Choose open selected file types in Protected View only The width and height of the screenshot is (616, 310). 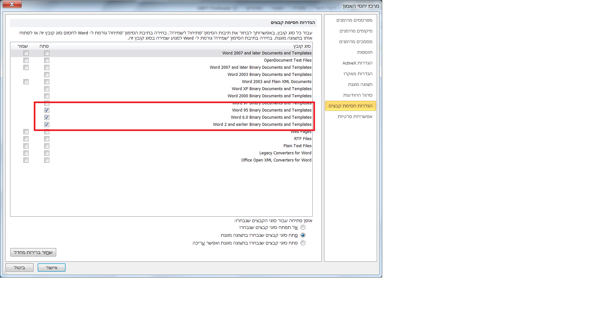303,235
